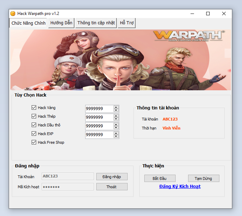Click the Tạm Dừng button

click(x=203, y=178)
